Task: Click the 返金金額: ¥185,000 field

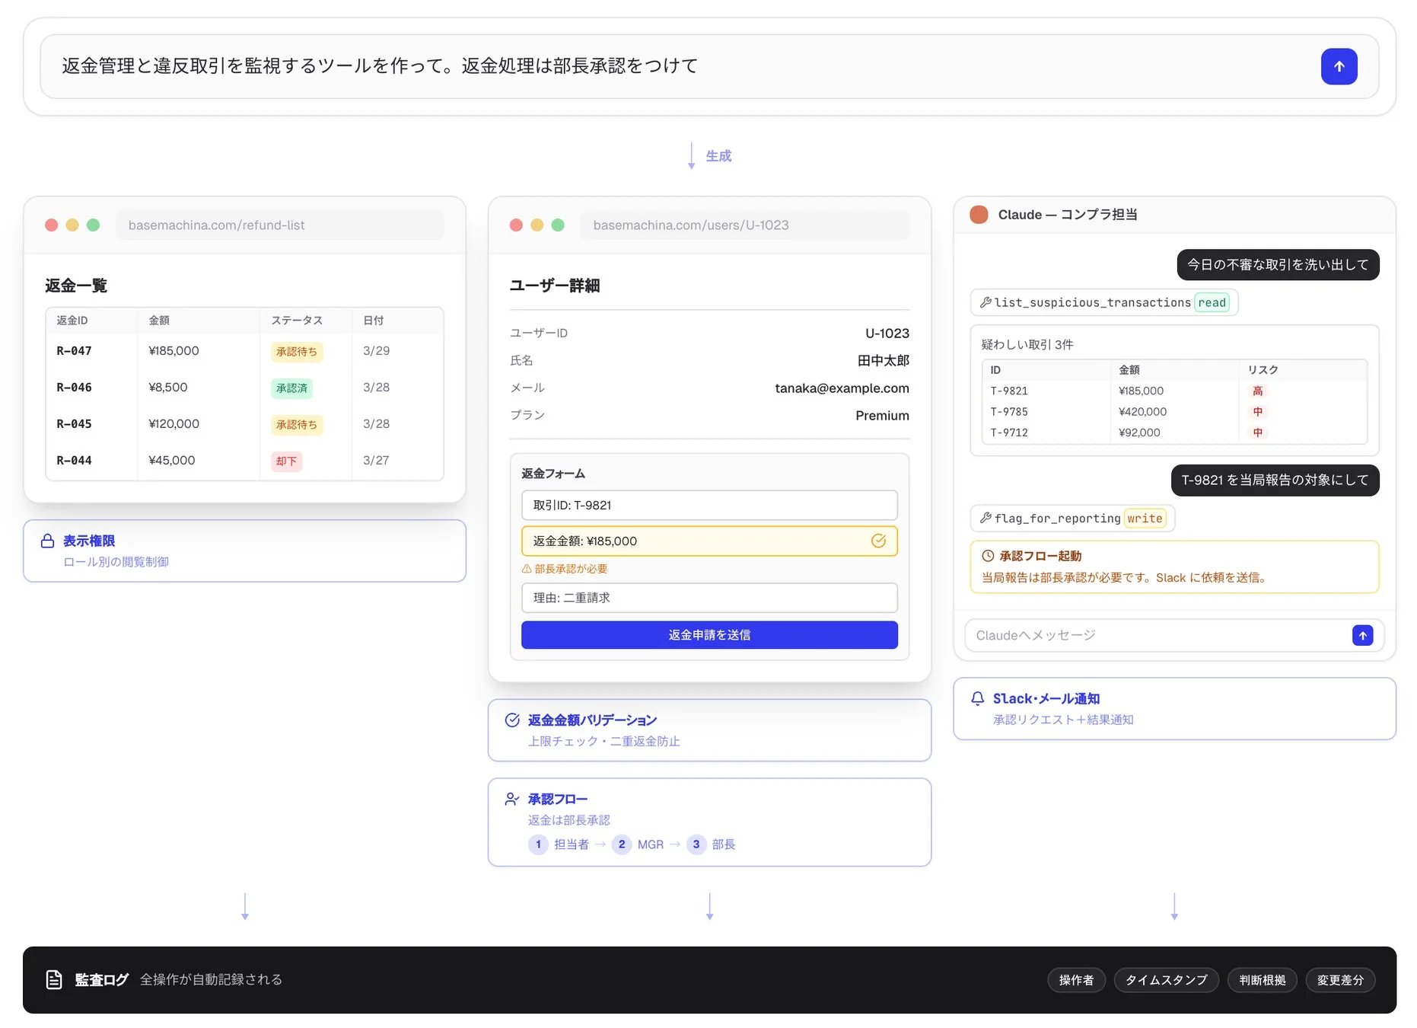Action: point(709,541)
